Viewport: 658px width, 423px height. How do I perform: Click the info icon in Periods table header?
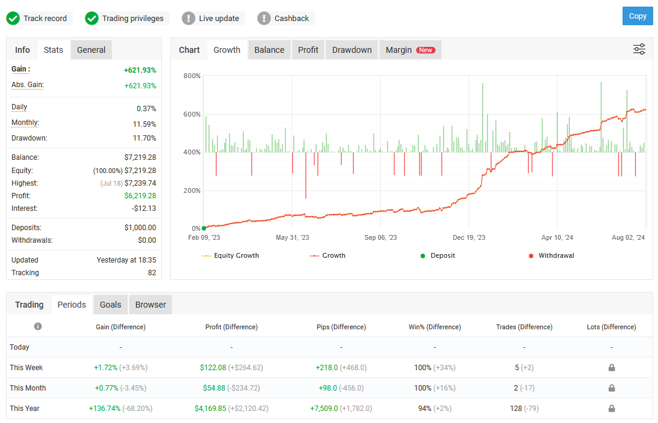[38, 326]
